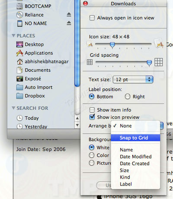
Task: Open the Text size 12 pt dropdown
Action: [x=133, y=80]
